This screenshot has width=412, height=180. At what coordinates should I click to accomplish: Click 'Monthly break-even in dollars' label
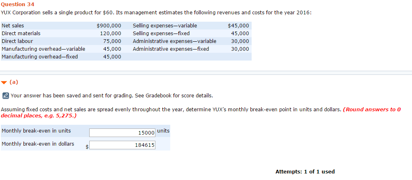click(x=38, y=144)
